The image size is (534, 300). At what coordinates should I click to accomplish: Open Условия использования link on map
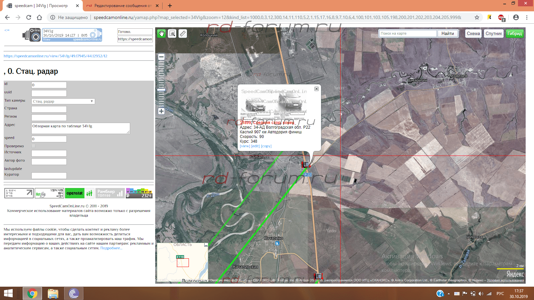point(505,280)
